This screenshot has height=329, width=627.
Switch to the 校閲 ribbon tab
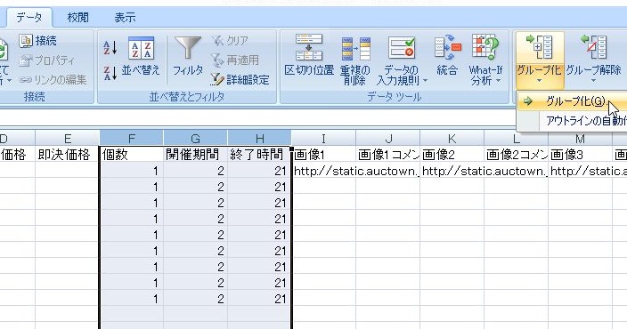pyautogui.click(x=78, y=18)
